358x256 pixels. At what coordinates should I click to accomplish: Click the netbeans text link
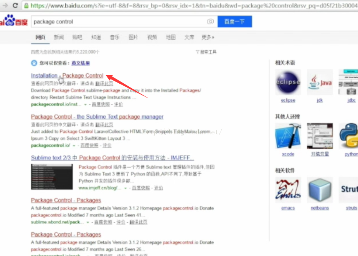320,208
